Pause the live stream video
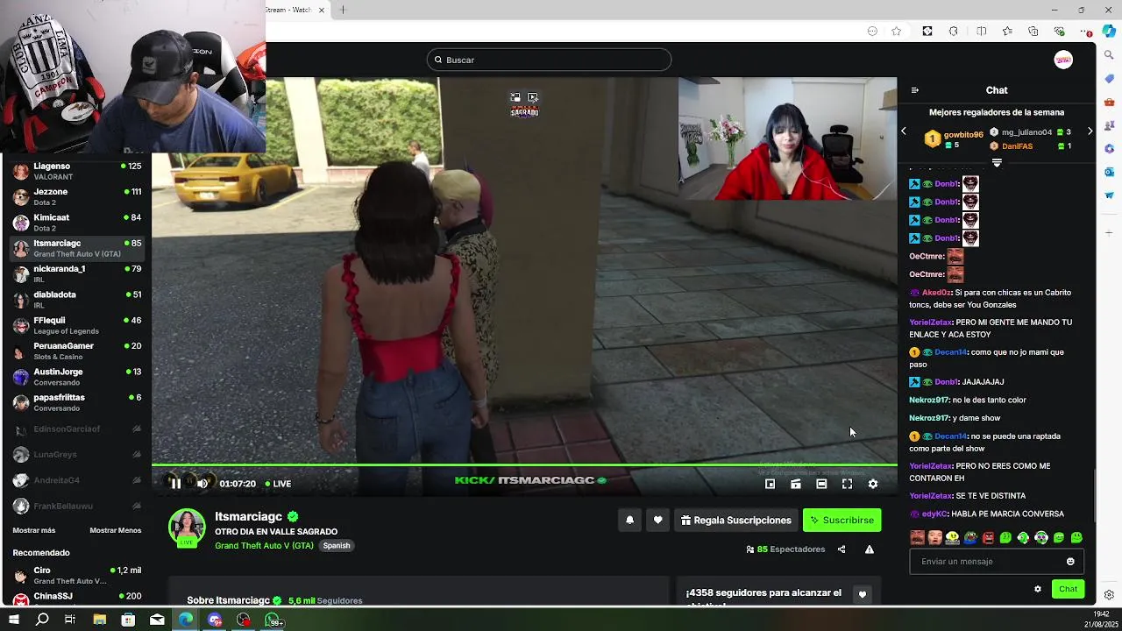This screenshot has height=631, width=1122. tap(175, 484)
